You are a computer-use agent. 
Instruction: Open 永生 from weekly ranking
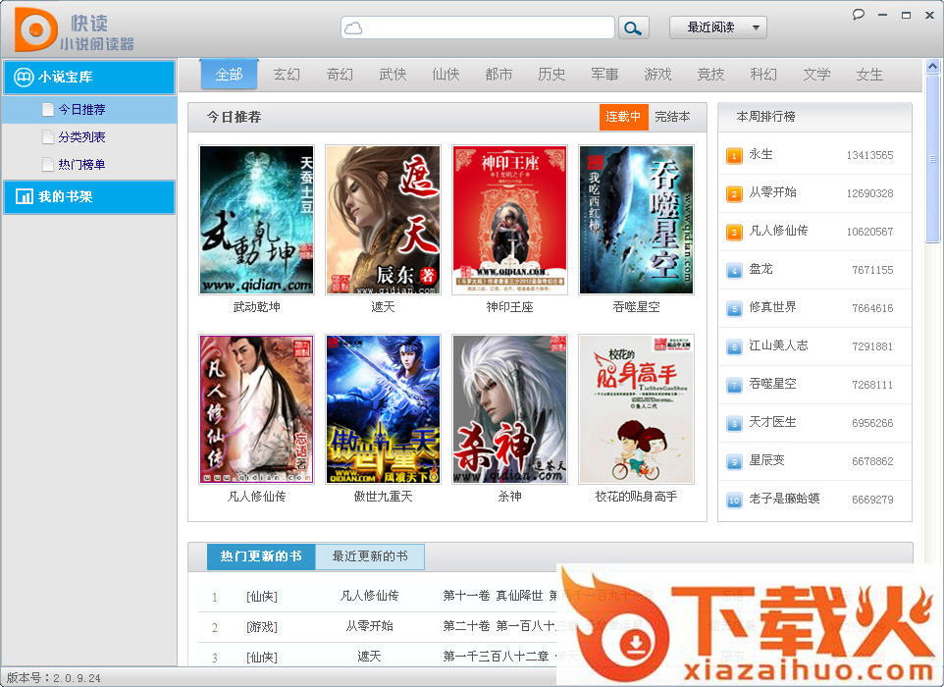click(x=760, y=155)
